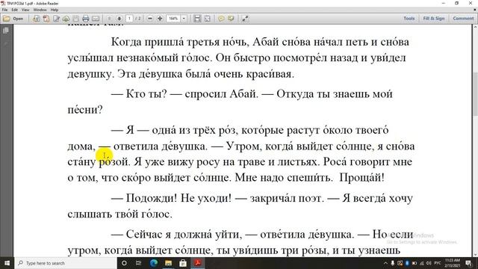Click the 164% zoom value field

click(173, 19)
